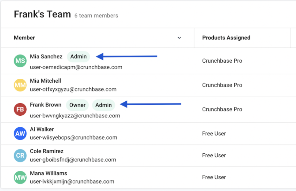Click the MW avatar for Mana Williams
296x191 pixels.
point(20,177)
